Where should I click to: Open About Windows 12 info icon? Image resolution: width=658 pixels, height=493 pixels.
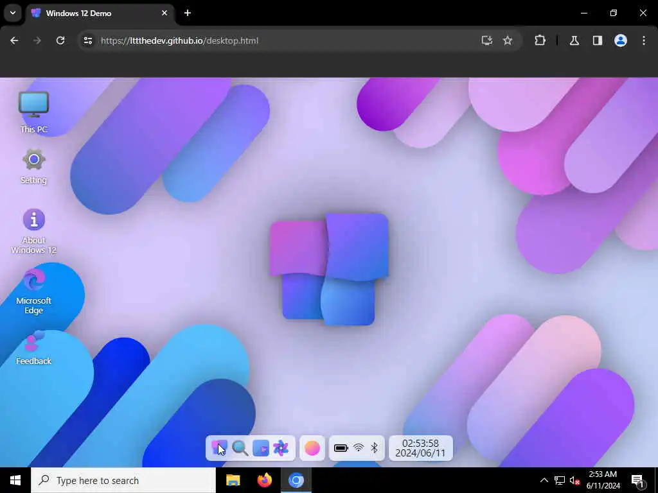click(33, 231)
